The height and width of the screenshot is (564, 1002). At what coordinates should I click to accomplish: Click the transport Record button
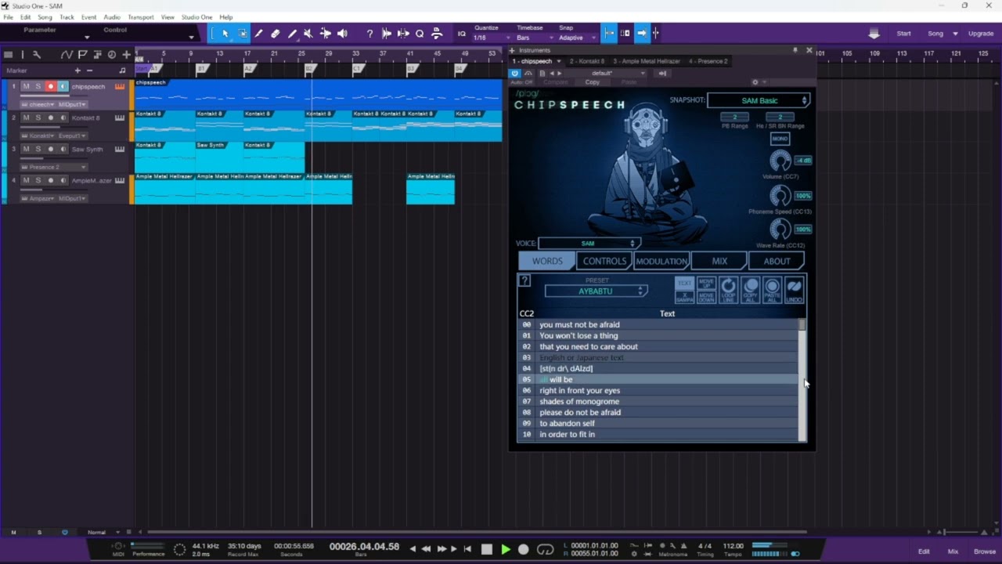pyautogui.click(x=524, y=550)
